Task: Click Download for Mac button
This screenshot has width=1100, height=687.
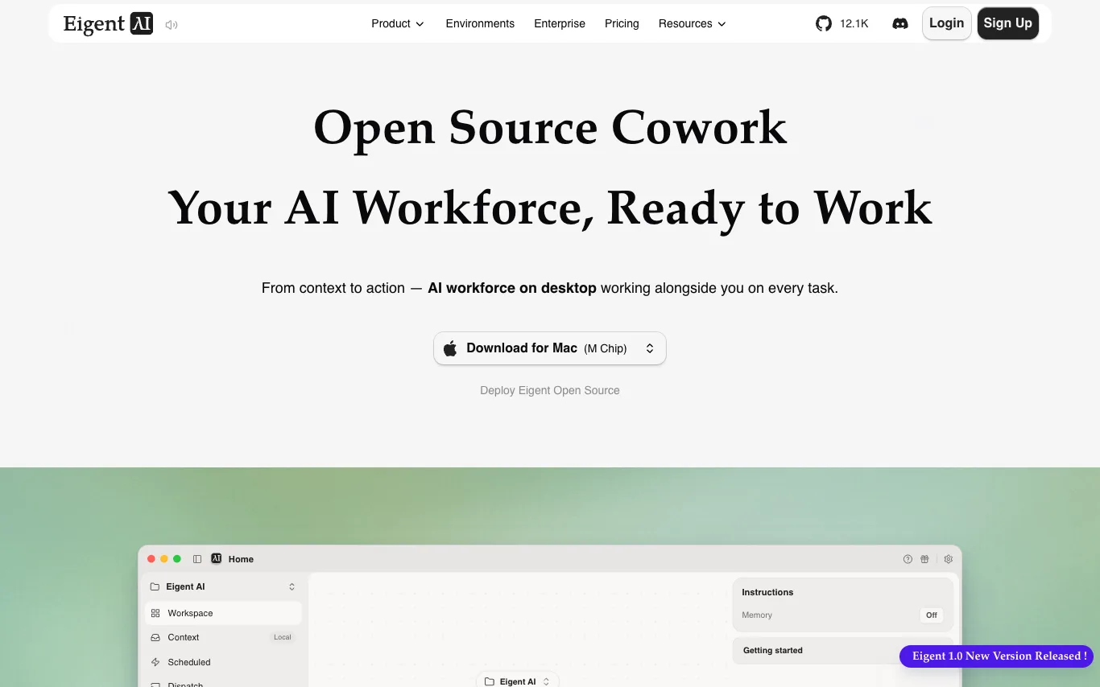Action: (550, 348)
